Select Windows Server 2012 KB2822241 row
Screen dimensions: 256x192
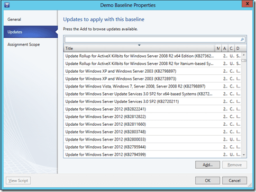click(x=152, y=109)
